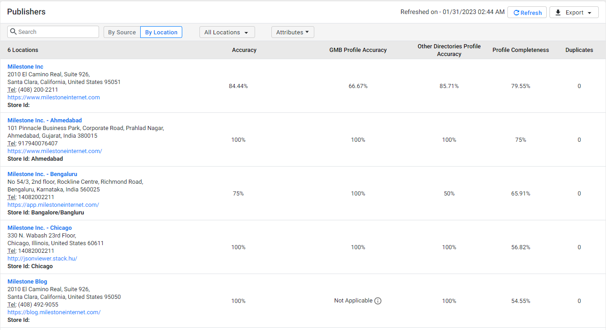
Task: Click the Bengaluru, Karnataka, India 560025 line
Action: coord(54,190)
